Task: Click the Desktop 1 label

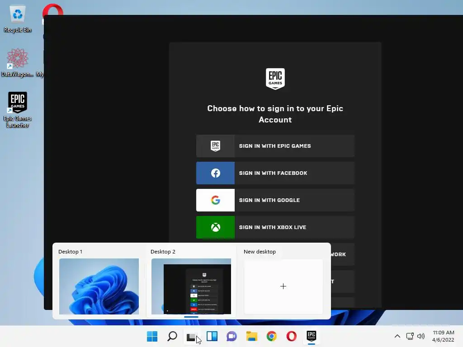Action: point(70,252)
